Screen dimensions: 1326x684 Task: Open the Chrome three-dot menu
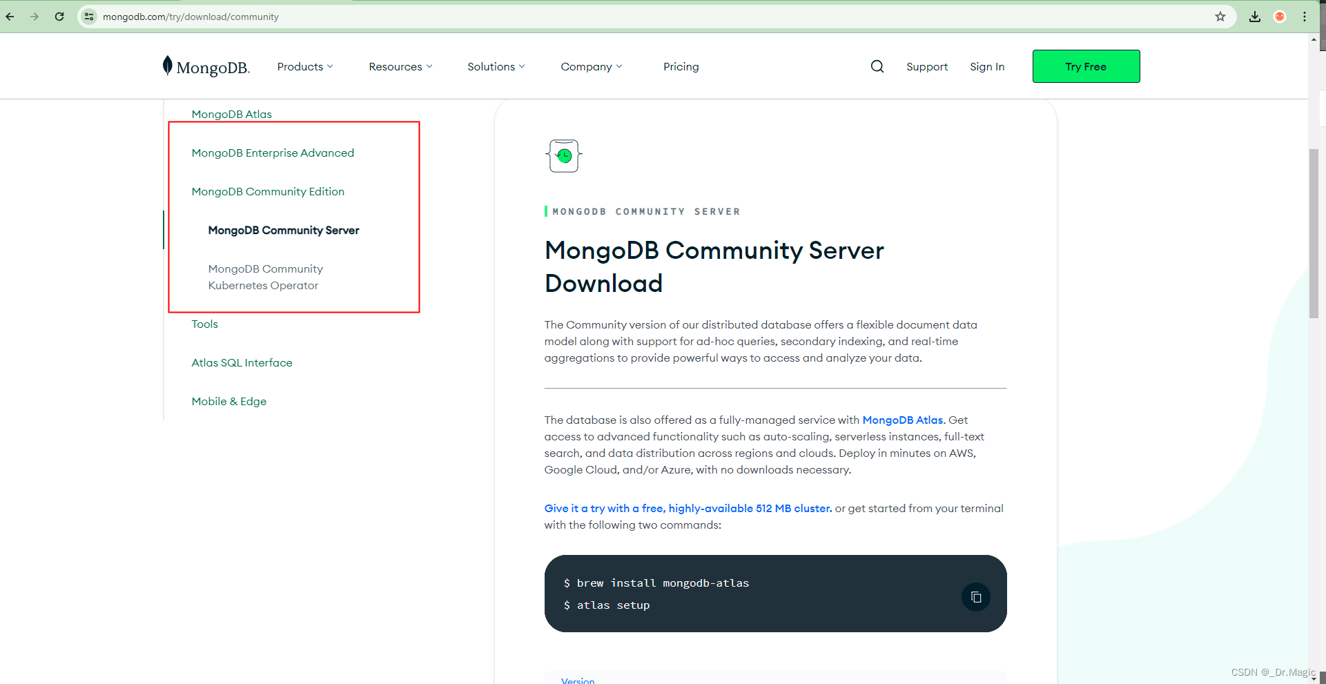pos(1305,16)
